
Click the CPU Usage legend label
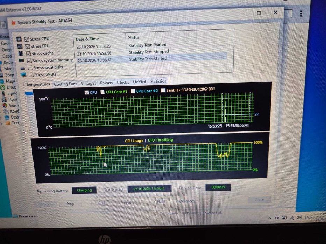pyautogui.click(x=134, y=141)
